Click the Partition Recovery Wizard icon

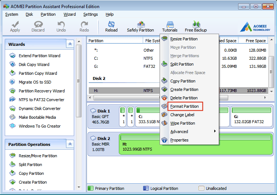[x=12, y=91]
